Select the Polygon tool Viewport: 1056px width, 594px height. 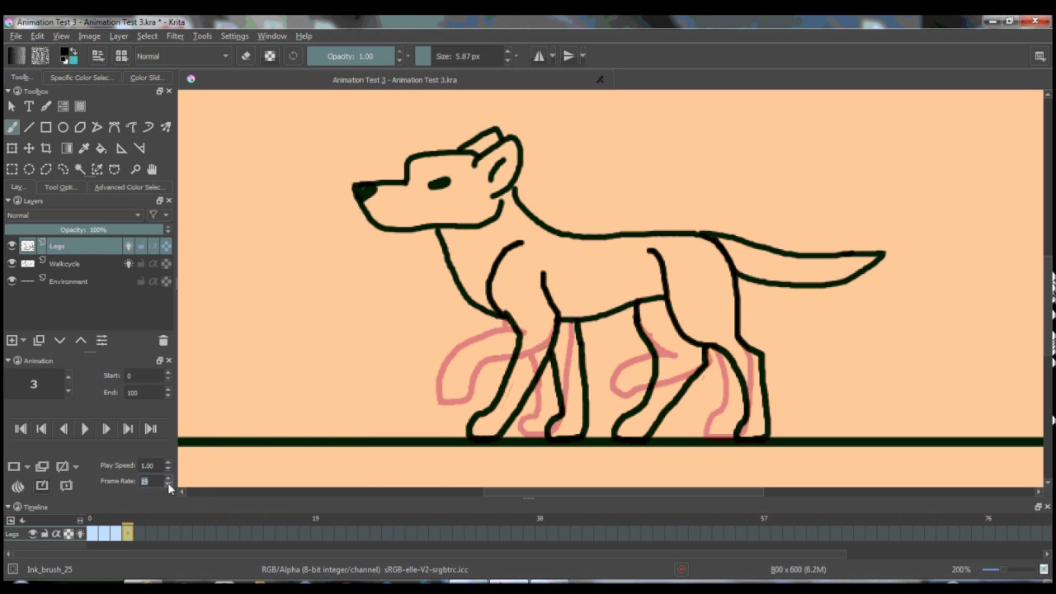click(80, 127)
